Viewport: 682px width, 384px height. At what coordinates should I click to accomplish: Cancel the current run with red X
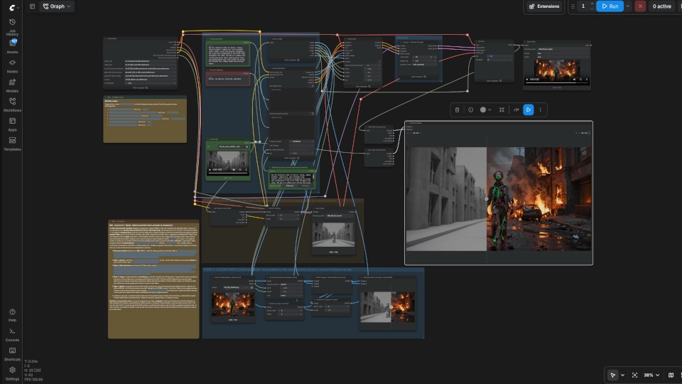coord(640,6)
